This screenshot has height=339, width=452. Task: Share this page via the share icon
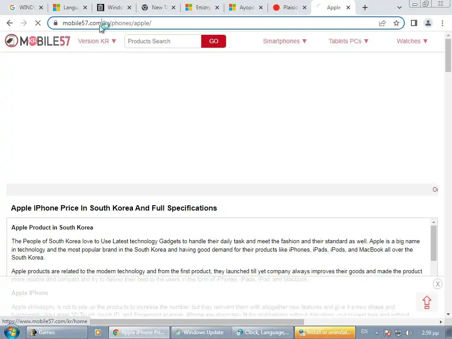click(382, 23)
